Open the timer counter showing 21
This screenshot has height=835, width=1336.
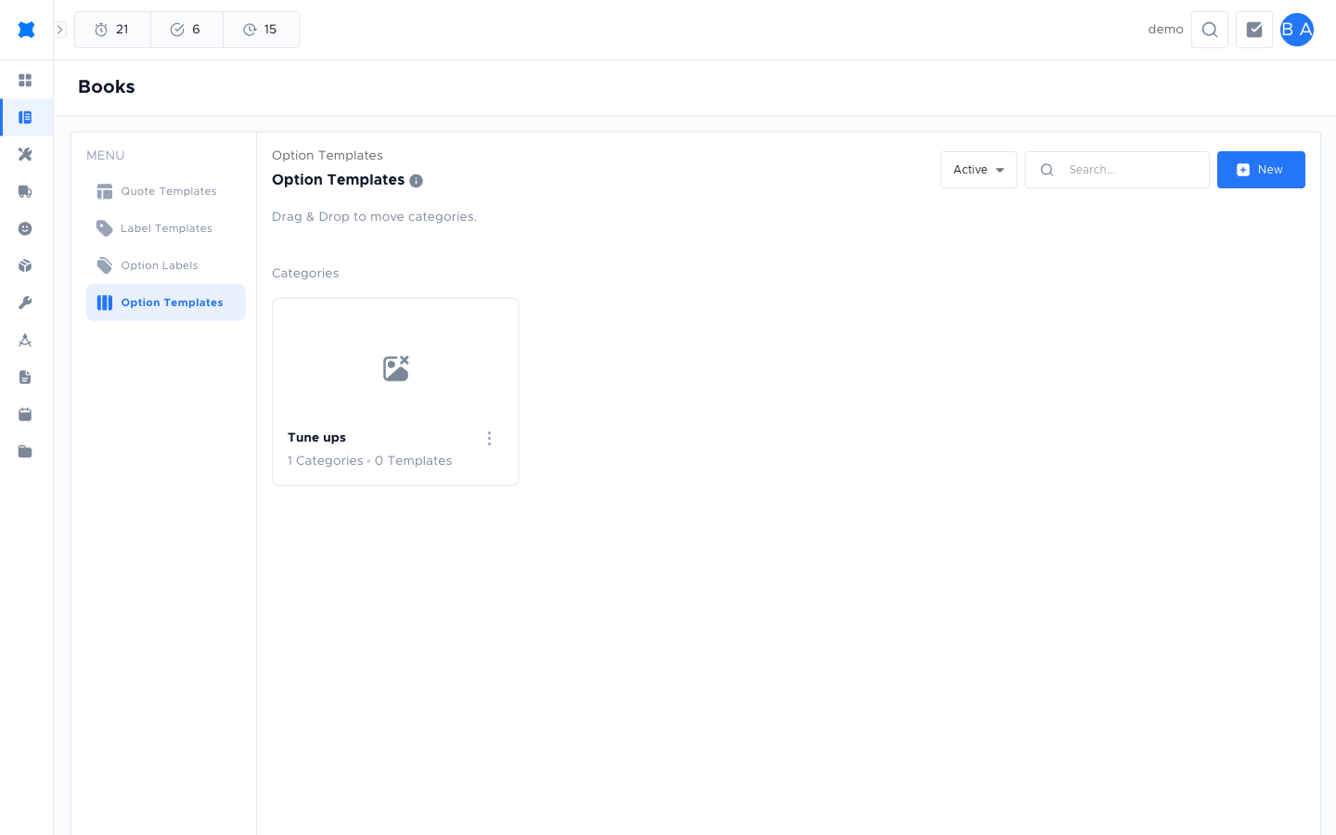pos(112,30)
